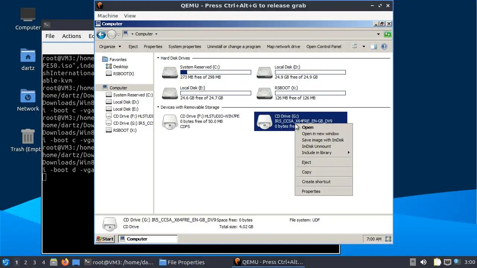Expand the recent pages dropdown near Forward
This screenshot has width=477, height=268.
119,34
